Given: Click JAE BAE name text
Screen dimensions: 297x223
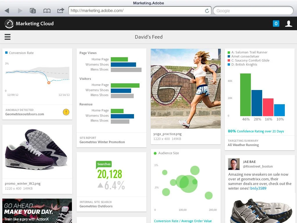Looking at the screenshot, I should (249, 162).
